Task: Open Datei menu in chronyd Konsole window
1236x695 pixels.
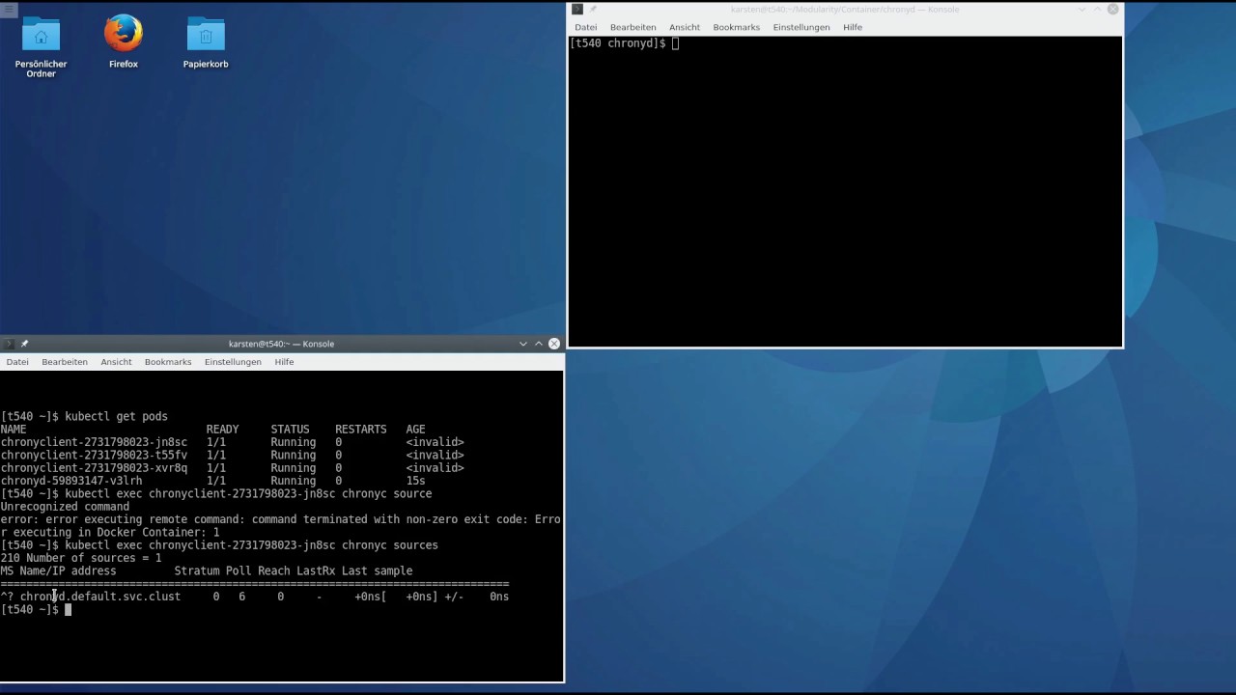Action: coord(586,27)
